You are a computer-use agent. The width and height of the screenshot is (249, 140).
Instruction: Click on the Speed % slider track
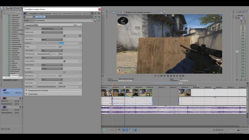pyautogui.click(x=47, y=43)
